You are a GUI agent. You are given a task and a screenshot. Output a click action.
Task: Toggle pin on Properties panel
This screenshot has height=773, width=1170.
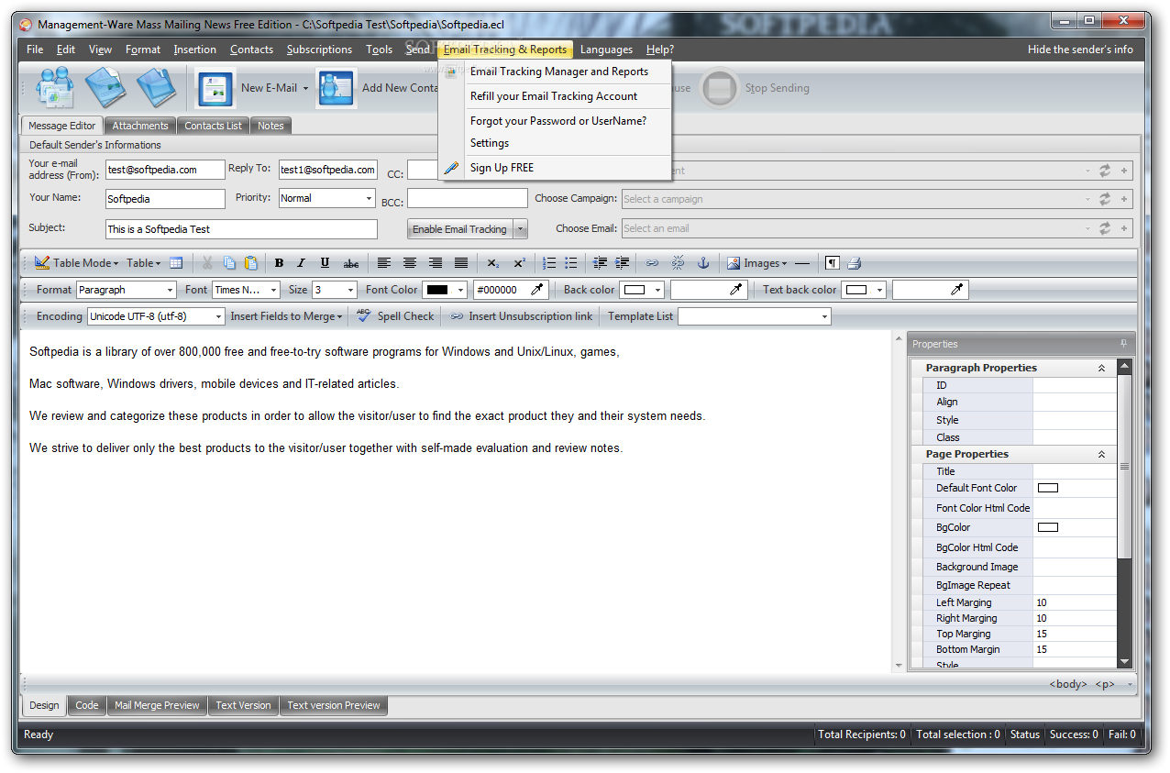click(1124, 344)
